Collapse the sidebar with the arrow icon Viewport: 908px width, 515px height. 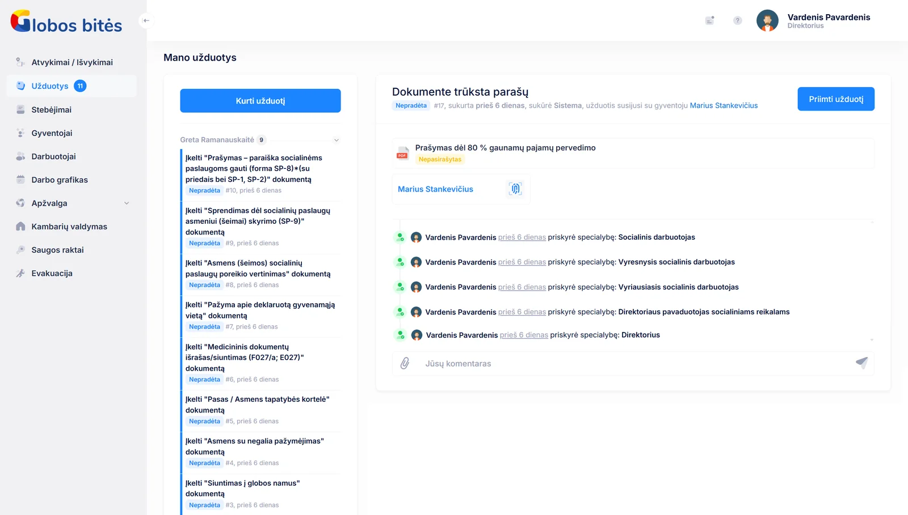click(x=146, y=20)
